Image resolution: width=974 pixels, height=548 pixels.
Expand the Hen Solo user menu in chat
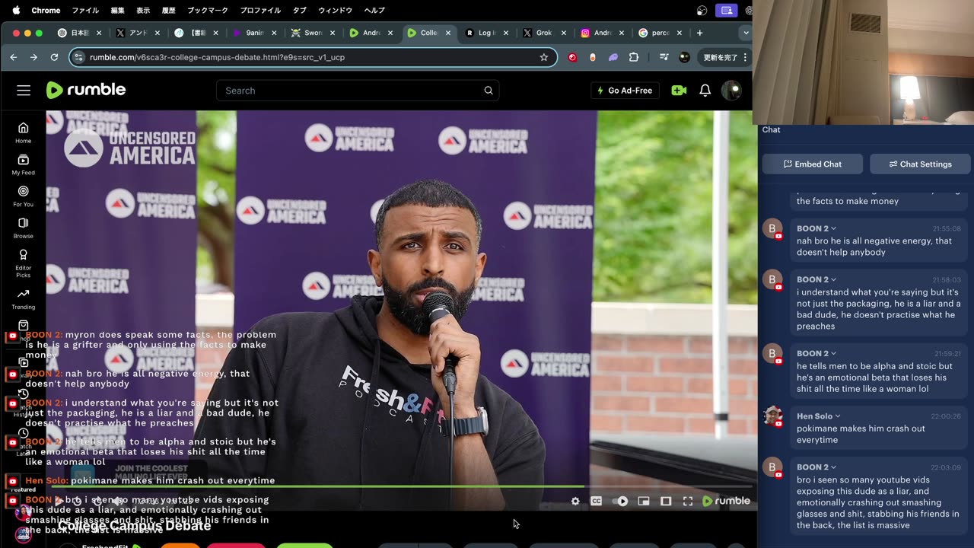(x=838, y=416)
